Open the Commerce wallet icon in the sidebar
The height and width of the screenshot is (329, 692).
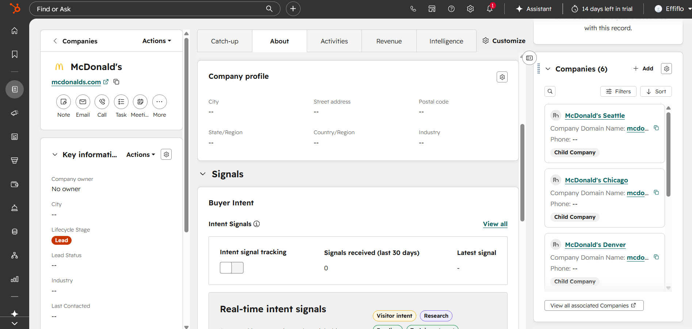click(15, 184)
